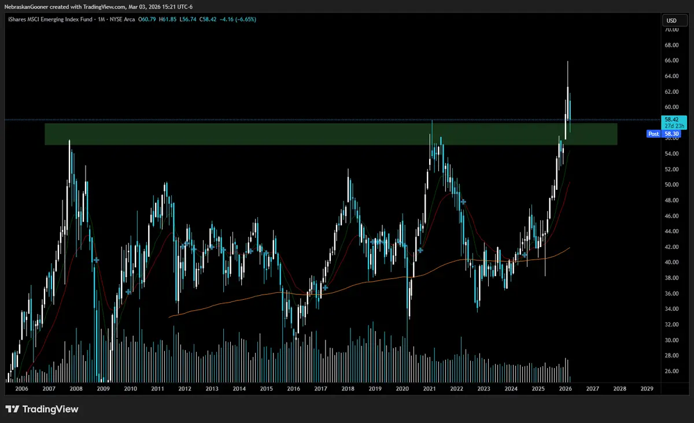Screen dimensions: 694x423
Task: Click the 54.00 price axis label
Action: point(671,154)
